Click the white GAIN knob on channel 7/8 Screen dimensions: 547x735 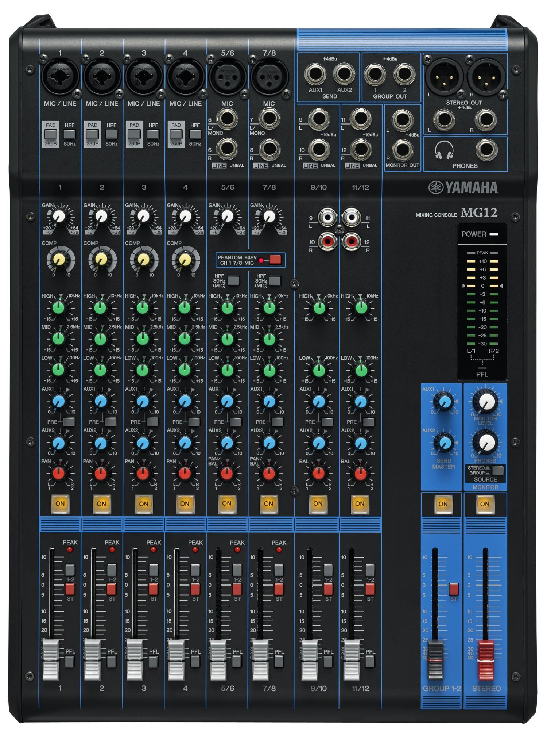pyautogui.click(x=269, y=217)
